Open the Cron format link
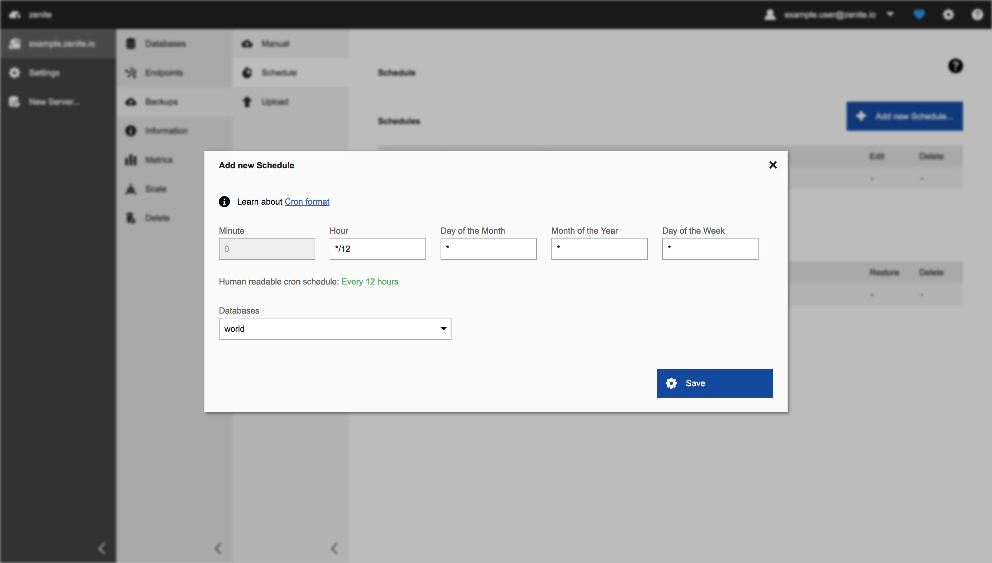The width and height of the screenshot is (992, 563). tap(307, 202)
